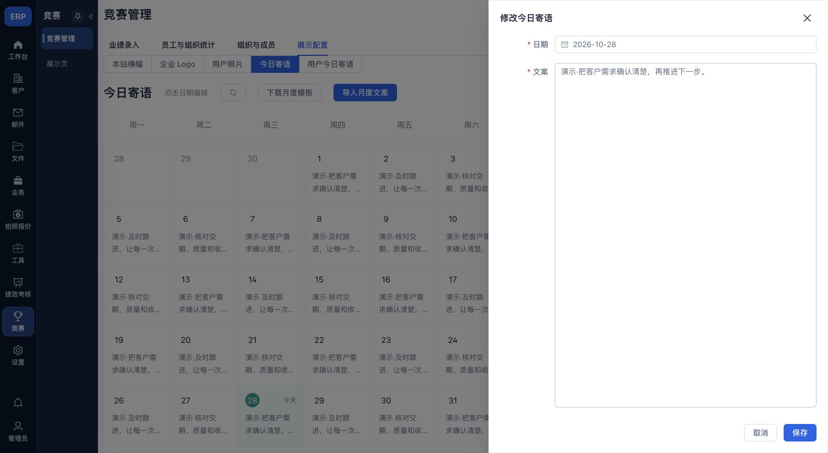
Task: Switch to the 业绩录入 tab
Action: point(124,45)
